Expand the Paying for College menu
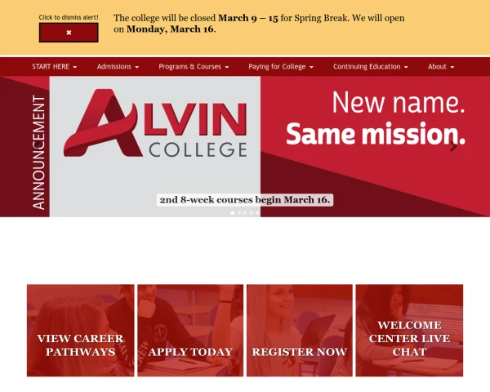 click(281, 67)
